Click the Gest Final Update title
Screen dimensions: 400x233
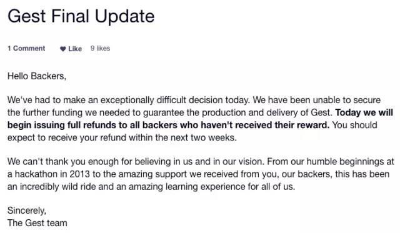(81, 16)
